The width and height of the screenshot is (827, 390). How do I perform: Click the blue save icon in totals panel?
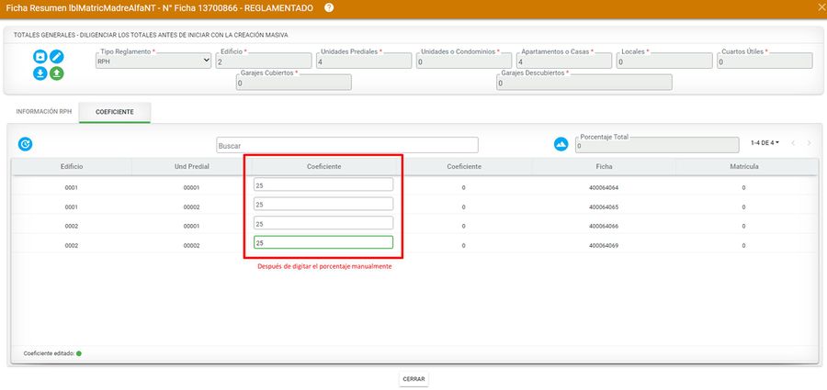point(40,57)
